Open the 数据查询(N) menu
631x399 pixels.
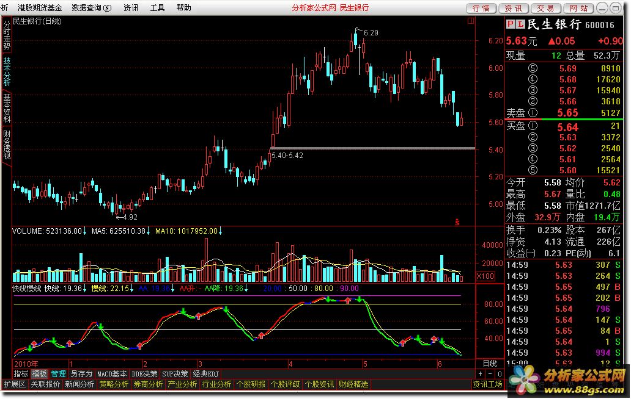[92, 8]
